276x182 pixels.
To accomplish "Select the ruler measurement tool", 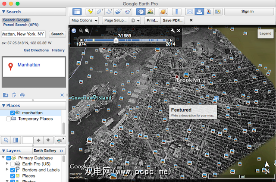I will (177, 12).
